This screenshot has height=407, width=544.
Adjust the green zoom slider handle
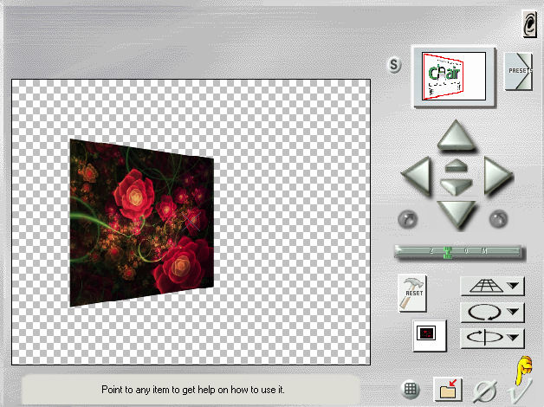pyautogui.click(x=448, y=252)
